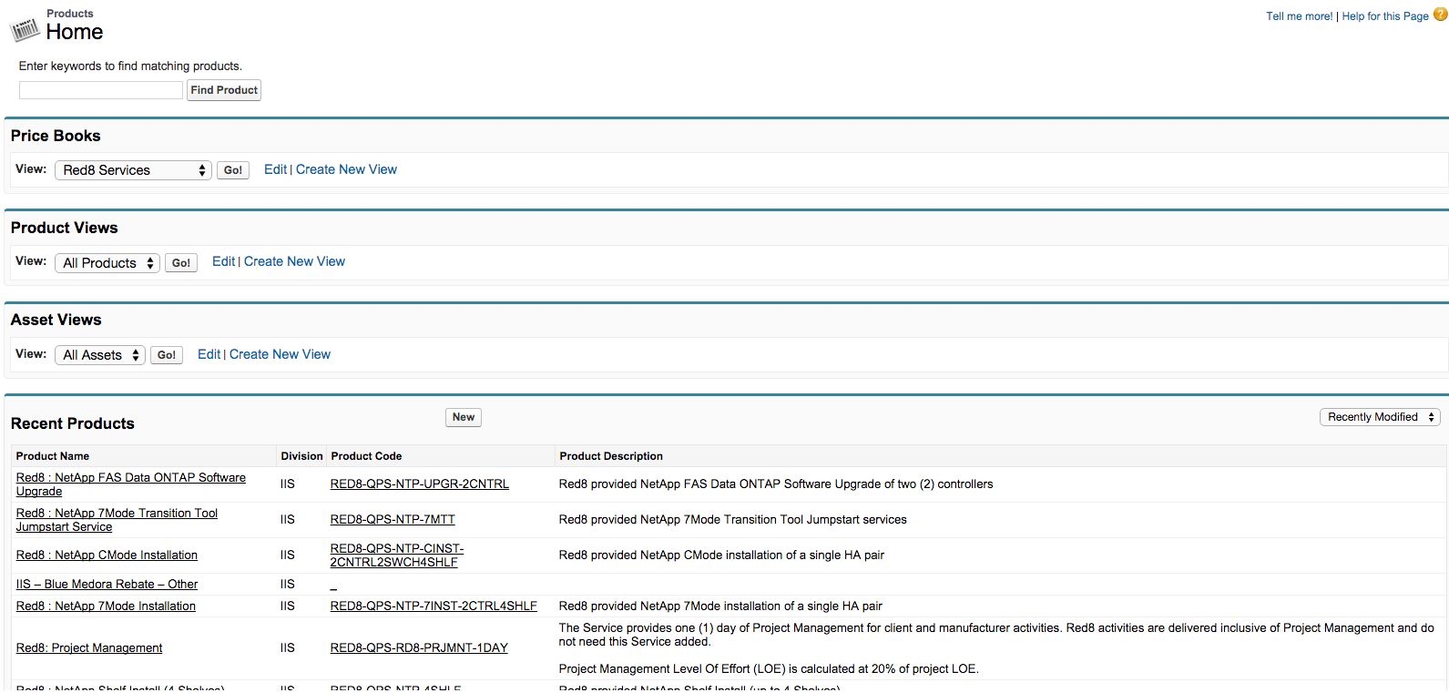Click the Price Books section heading

pyautogui.click(x=56, y=136)
